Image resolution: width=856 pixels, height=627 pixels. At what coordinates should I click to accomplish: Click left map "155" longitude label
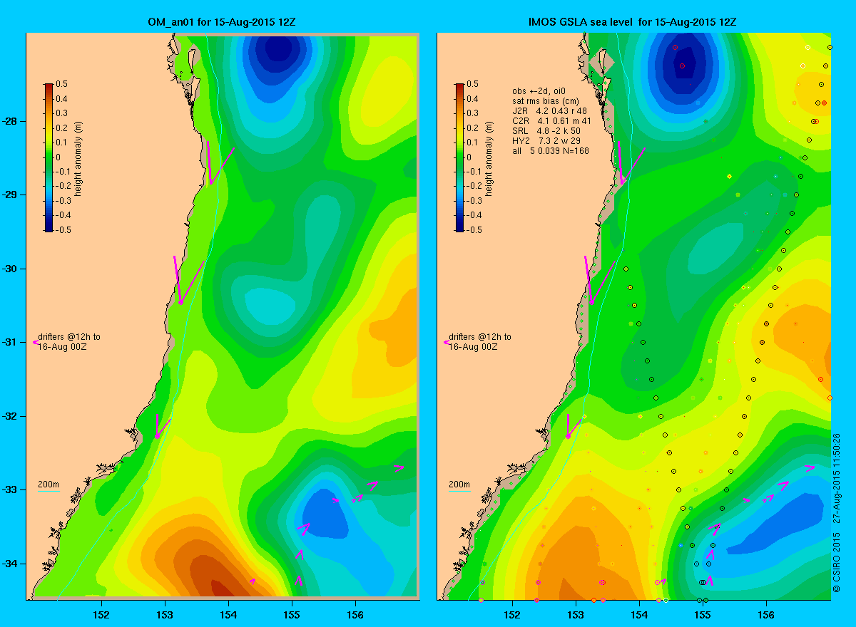(x=291, y=613)
